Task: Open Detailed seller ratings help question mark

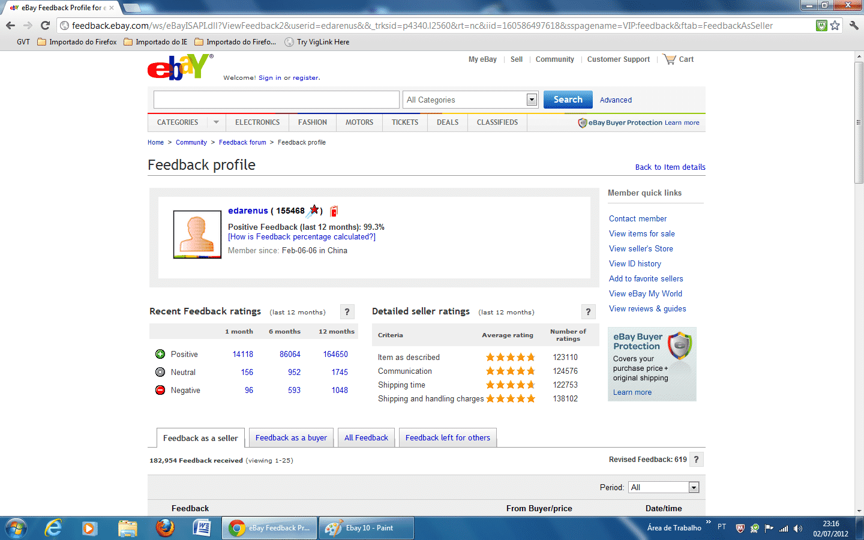Action: click(588, 312)
